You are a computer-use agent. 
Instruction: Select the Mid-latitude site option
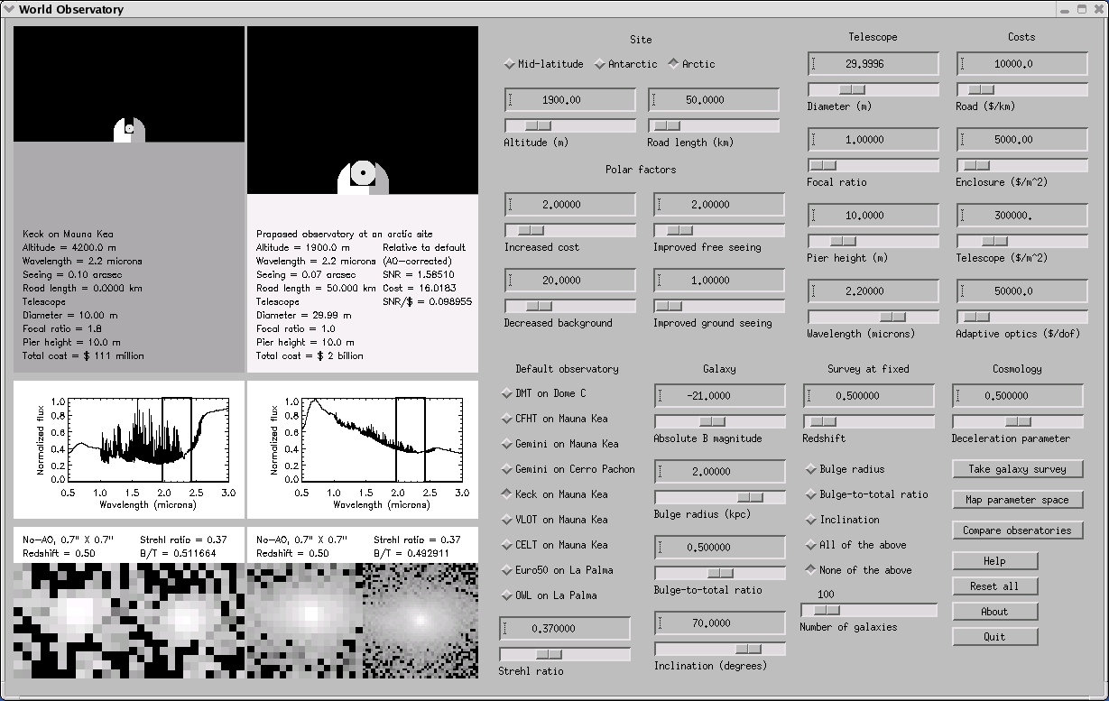tap(509, 64)
